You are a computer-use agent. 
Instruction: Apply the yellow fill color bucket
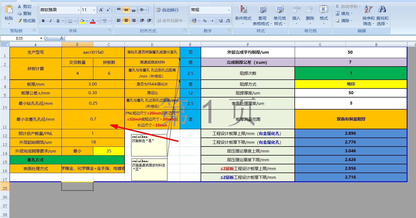coord(82,21)
